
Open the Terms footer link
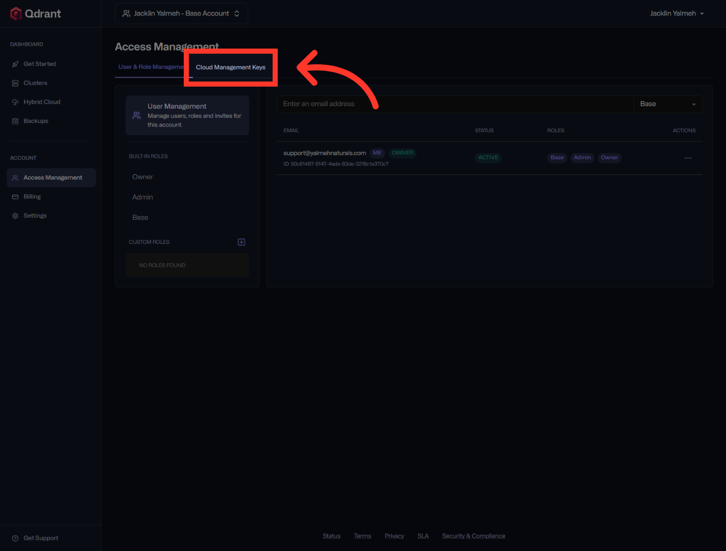362,536
